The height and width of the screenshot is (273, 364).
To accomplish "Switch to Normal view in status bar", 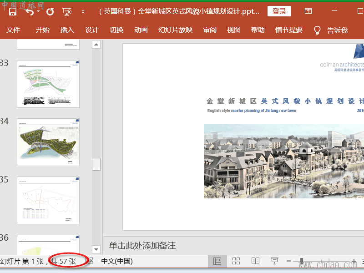I will [x=217, y=261].
